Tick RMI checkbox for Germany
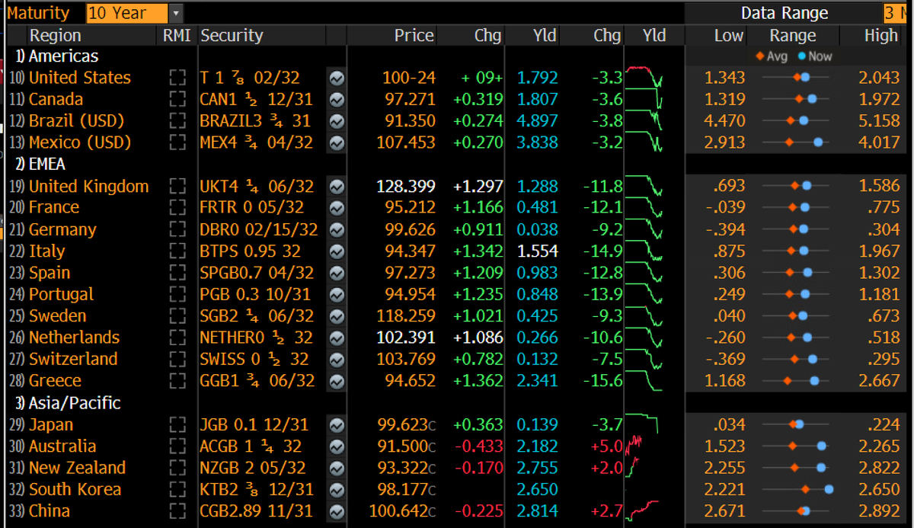 pos(177,229)
